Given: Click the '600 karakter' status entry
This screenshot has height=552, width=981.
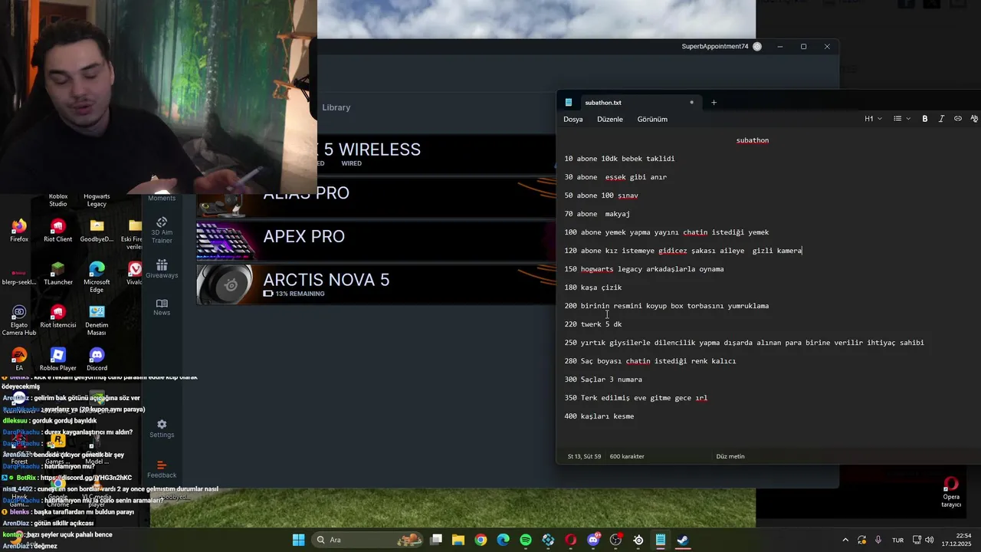Looking at the screenshot, I should 627,456.
